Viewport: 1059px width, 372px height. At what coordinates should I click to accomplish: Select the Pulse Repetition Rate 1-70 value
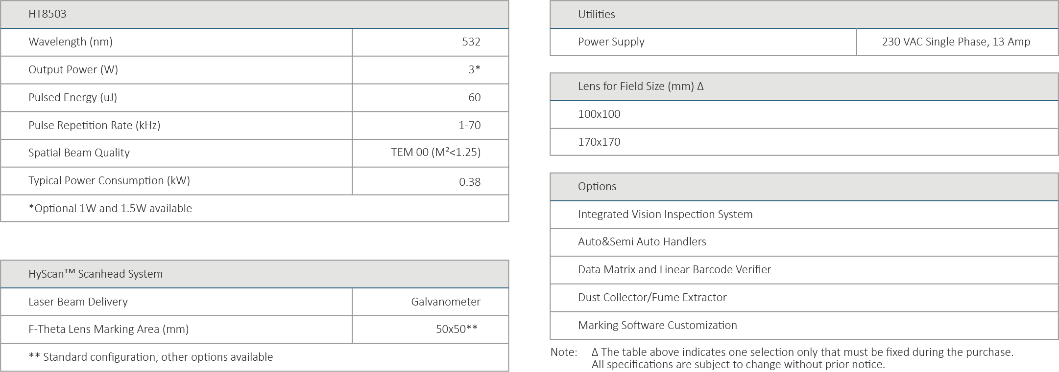point(469,126)
